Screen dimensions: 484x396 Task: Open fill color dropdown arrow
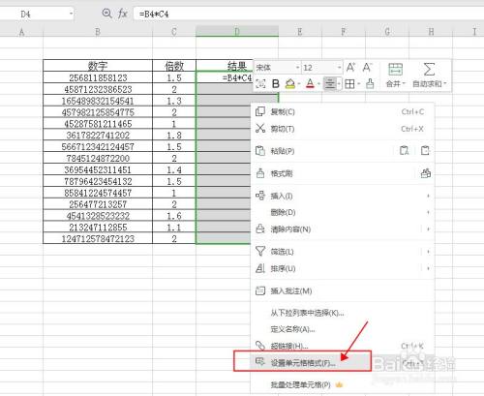pyautogui.click(x=299, y=84)
